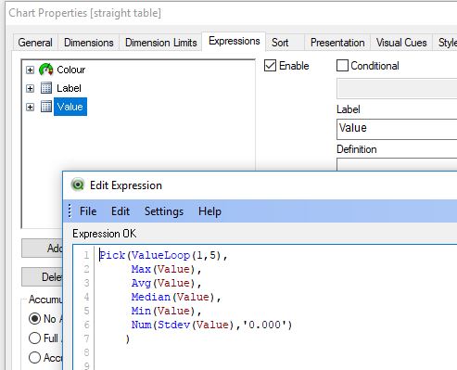This screenshot has height=370, width=457.
Task: Click the Label input field containing Value
Action: click(397, 129)
